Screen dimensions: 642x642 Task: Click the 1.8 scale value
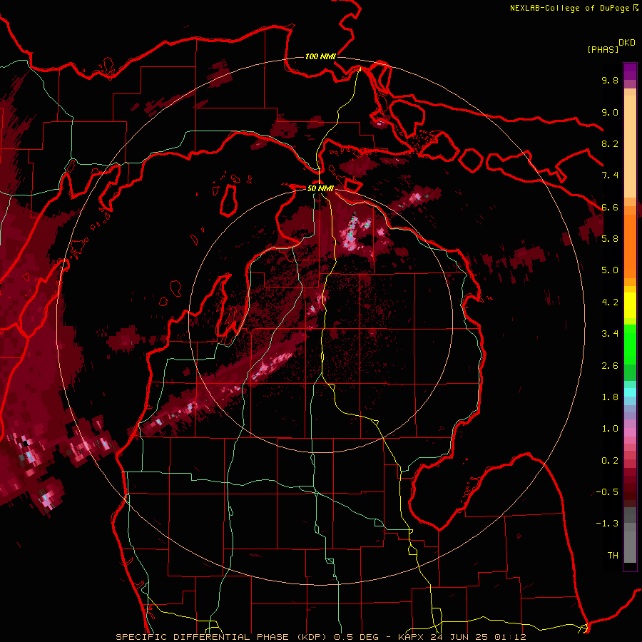pos(610,397)
